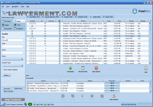This screenshot has width=153, height=107.
Task: Click search results scrollbar down arrow
Action: coord(150,63)
